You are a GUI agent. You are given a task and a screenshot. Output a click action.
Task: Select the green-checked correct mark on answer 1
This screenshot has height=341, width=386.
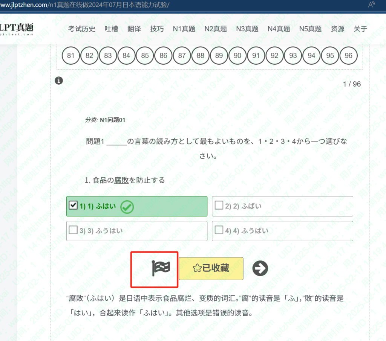[x=127, y=207]
